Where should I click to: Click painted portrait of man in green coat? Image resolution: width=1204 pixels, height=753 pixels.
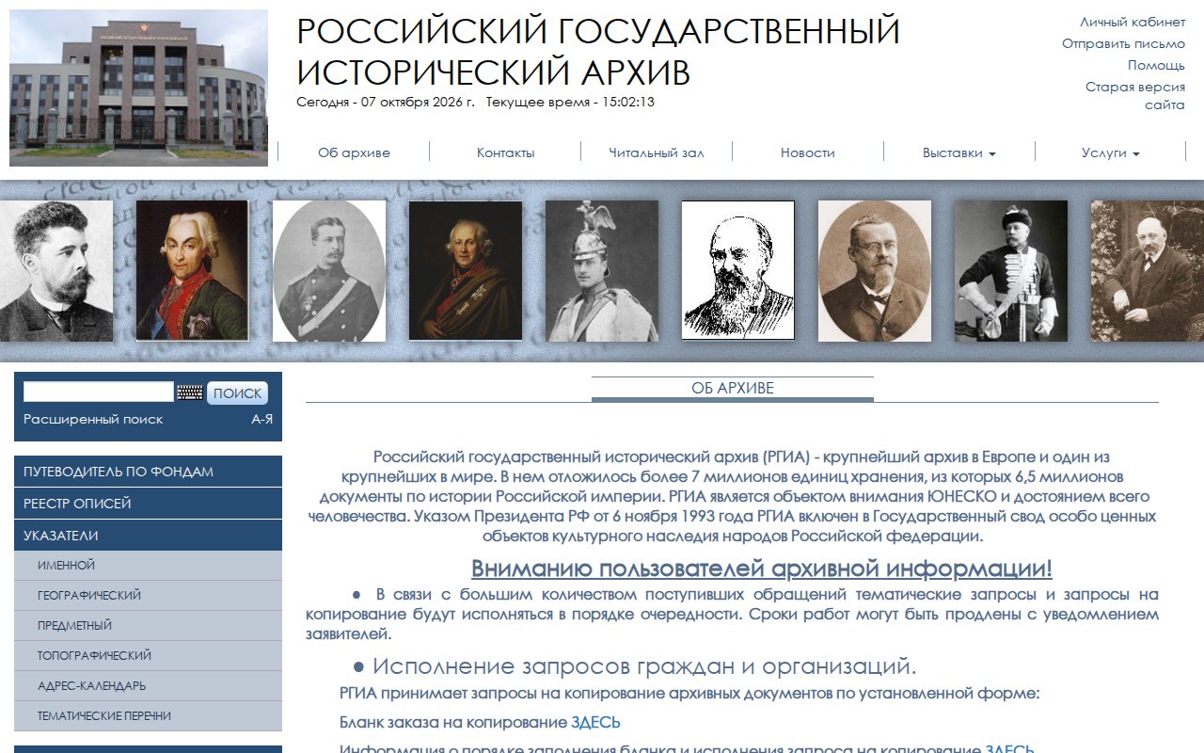192,270
